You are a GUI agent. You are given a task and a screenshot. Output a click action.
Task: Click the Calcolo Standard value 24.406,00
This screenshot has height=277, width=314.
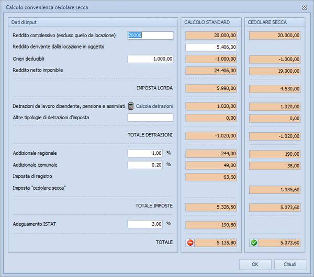click(211, 71)
